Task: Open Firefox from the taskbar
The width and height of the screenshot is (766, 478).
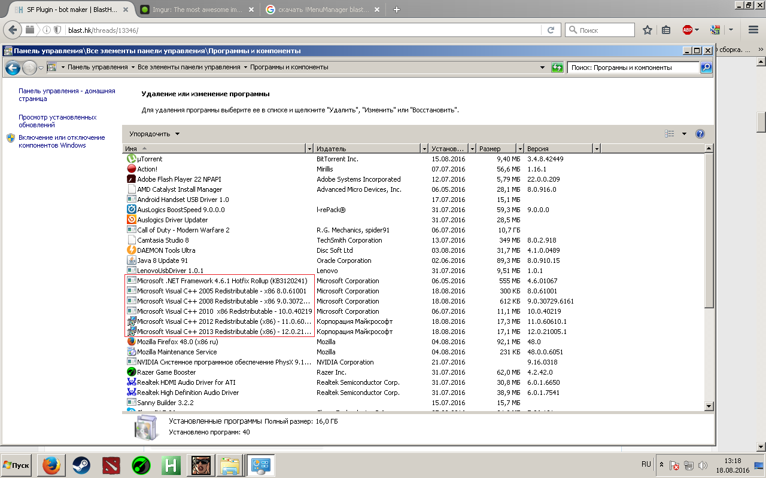Action: [51, 465]
